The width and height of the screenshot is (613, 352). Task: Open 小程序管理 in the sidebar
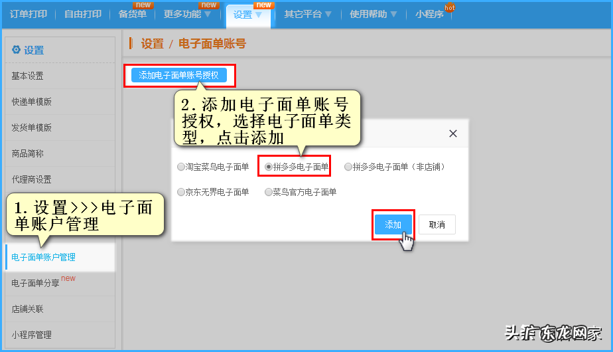pos(60,335)
